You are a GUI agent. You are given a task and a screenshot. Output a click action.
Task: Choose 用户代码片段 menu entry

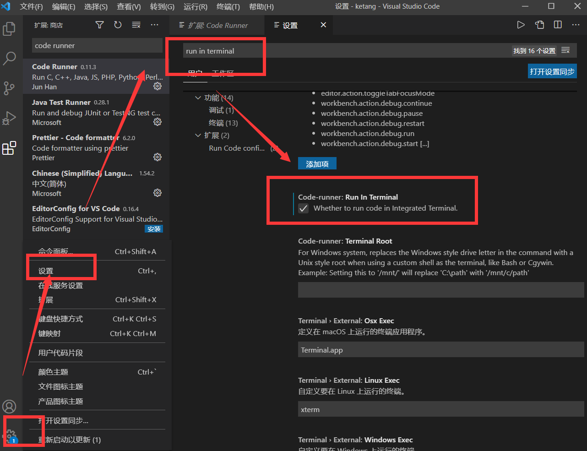click(97, 353)
